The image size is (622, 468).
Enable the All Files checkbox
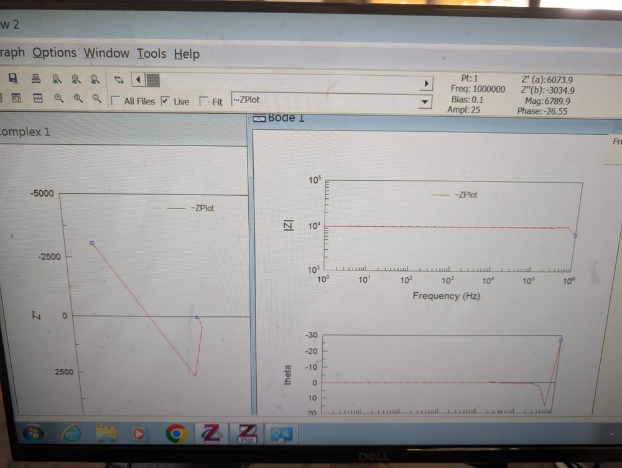point(116,101)
